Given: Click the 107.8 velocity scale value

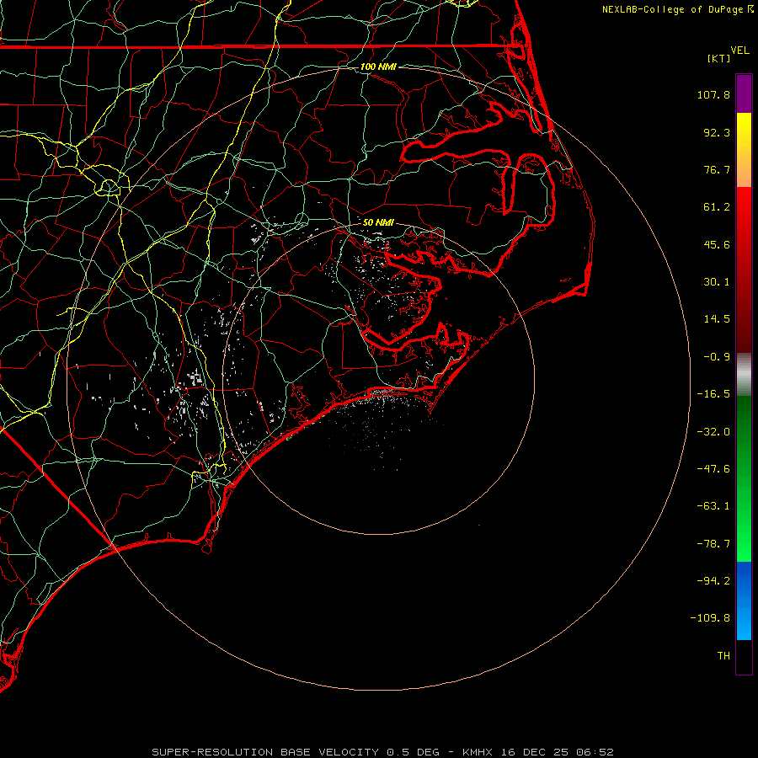Looking at the screenshot, I should click(x=713, y=94).
